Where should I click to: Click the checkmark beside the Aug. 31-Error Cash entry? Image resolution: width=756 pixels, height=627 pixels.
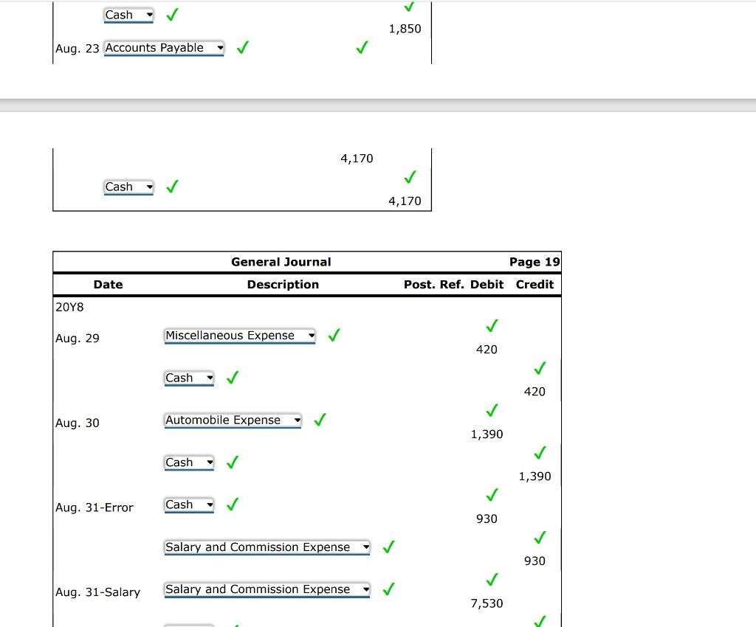tap(232, 505)
